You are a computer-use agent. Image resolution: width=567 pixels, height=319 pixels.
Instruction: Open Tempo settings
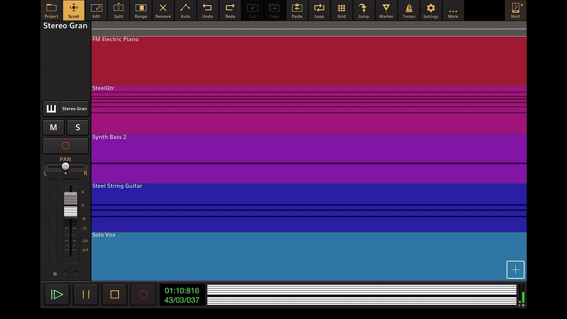coord(409,11)
